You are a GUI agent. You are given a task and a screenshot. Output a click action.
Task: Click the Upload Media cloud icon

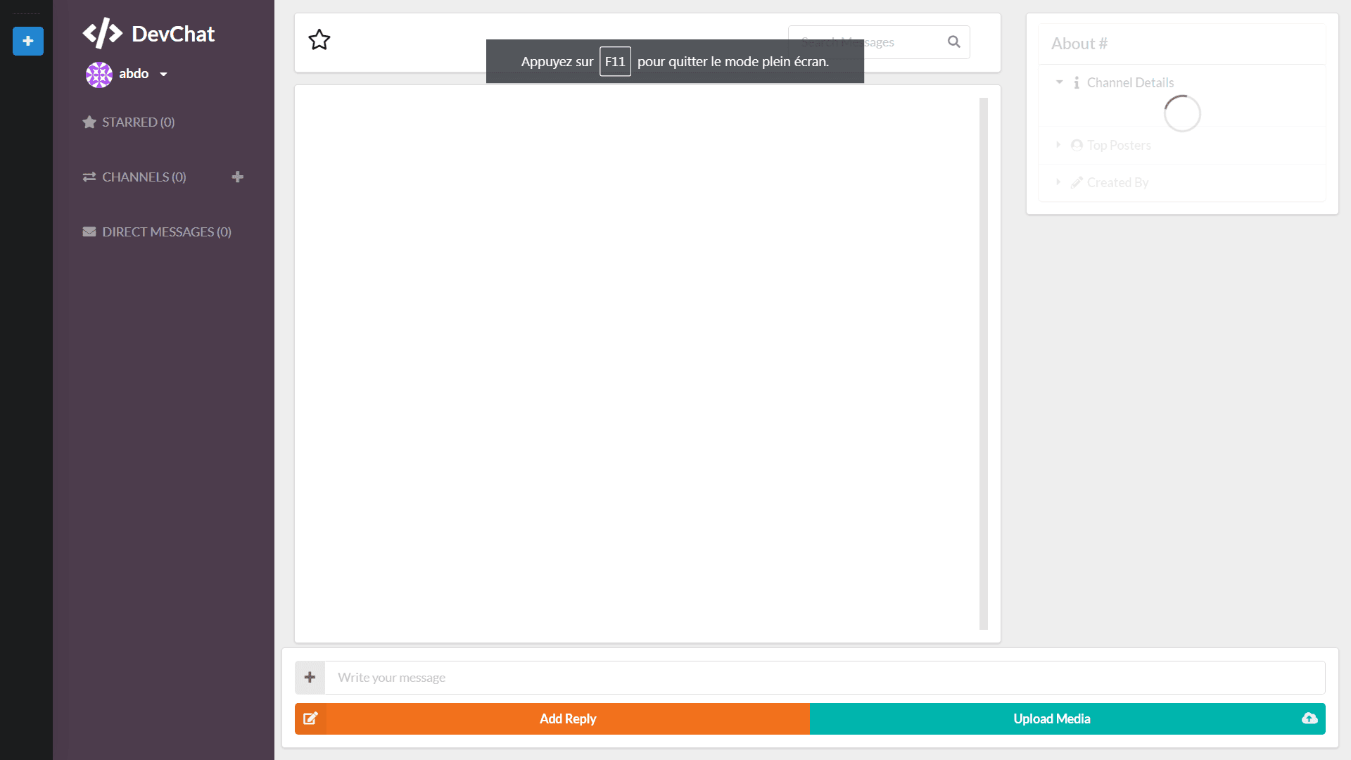tap(1309, 718)
